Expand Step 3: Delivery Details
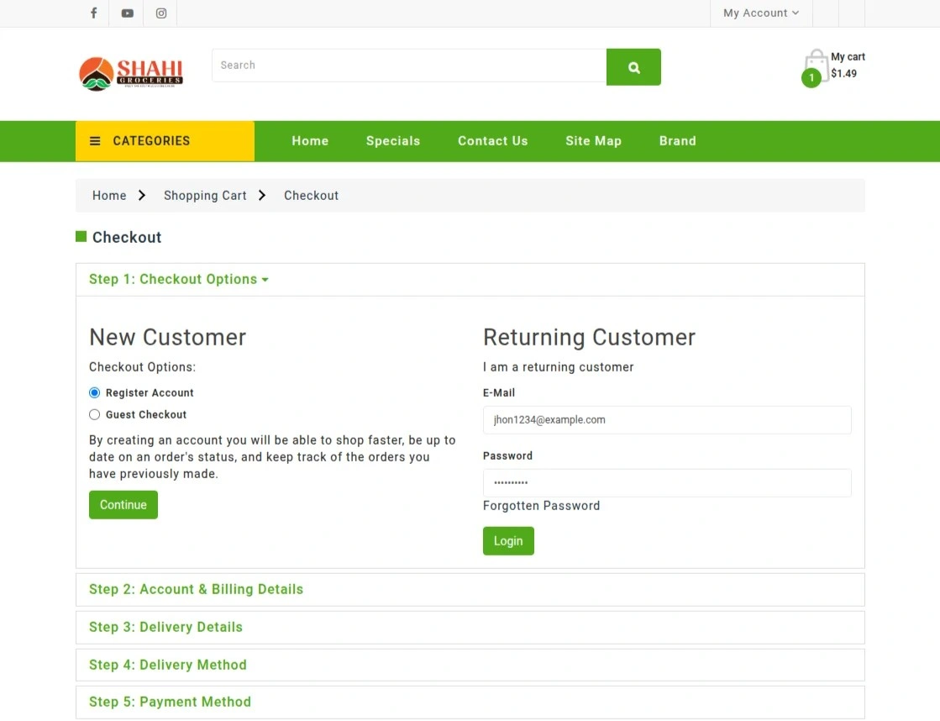 pyautogui.click(x=166, y=628)
